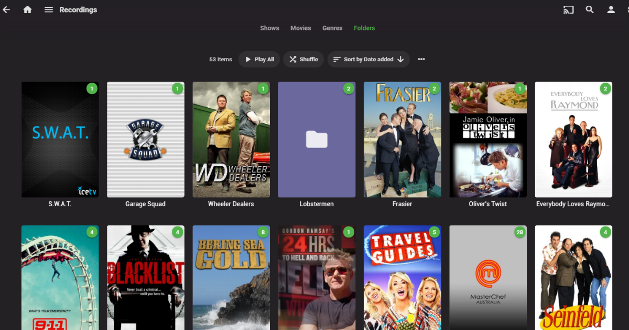Click the S.W.A.T. title text
The height and width of the screenshot is (330, 629).
click(60, 204)
